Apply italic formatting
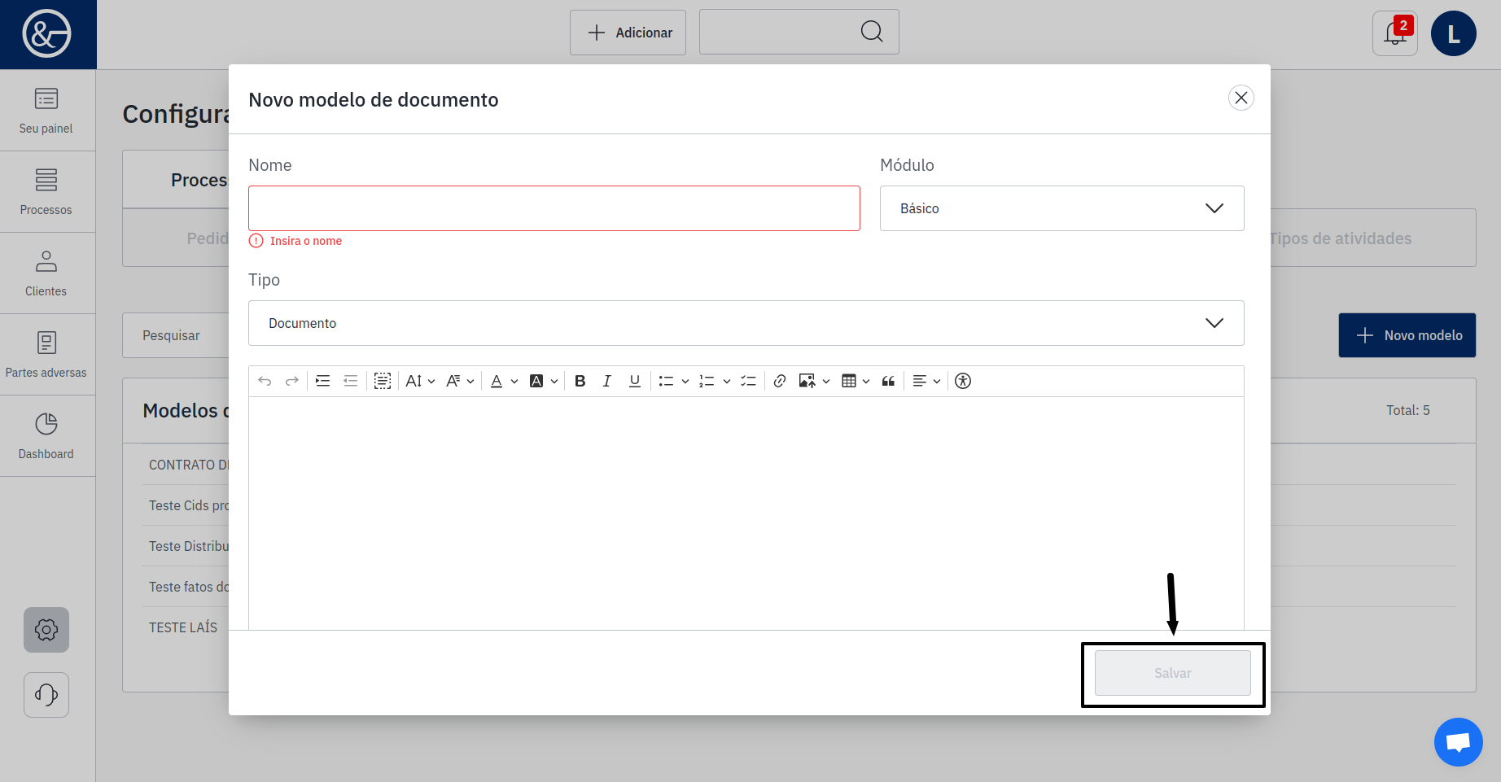Viewport: 1501px width, 782px height. [607, 381]
